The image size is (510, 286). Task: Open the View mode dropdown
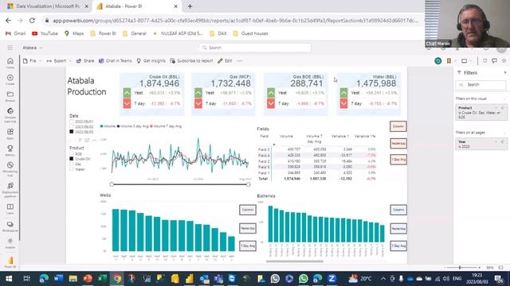click(466, 60)
